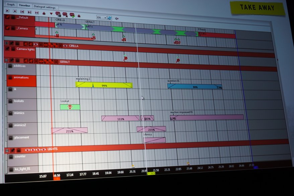This screenshot has height=196, width=294.
Task: Lock the placement track
Action: 11,138
